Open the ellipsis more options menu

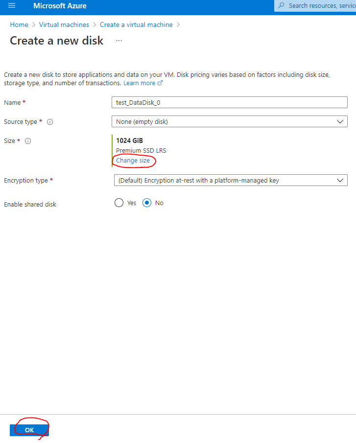(119, 41)
